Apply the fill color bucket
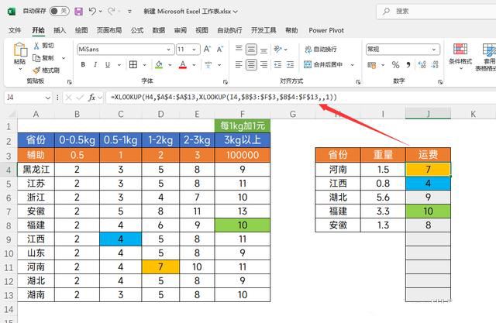Screen dimensions: 496x323 click(x=159, y=65)
